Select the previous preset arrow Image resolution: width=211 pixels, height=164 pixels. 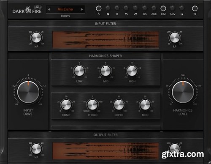[x=49, y=9]
